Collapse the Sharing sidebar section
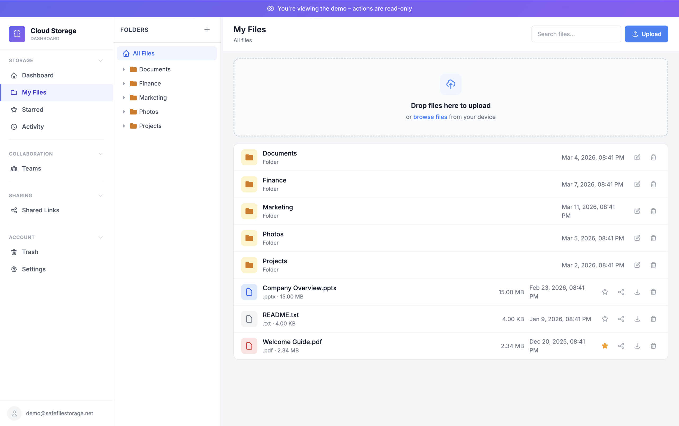The width and height of the screenshot is (679, 426). point(101,196)
